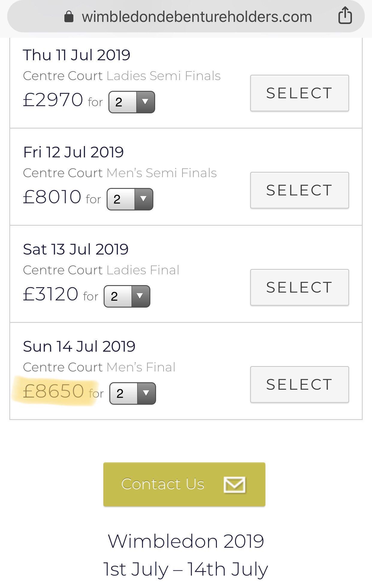Screen dimensions: 372x587
Task: Click the Thu 11 Jul 2019 heading
Action: [x=77, y=55]
